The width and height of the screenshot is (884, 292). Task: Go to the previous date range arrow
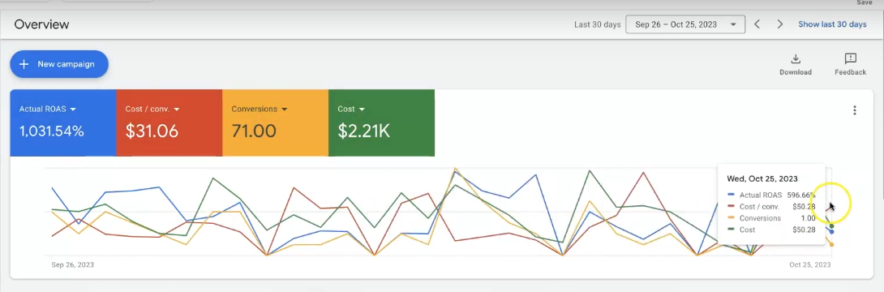coord(757,24)
